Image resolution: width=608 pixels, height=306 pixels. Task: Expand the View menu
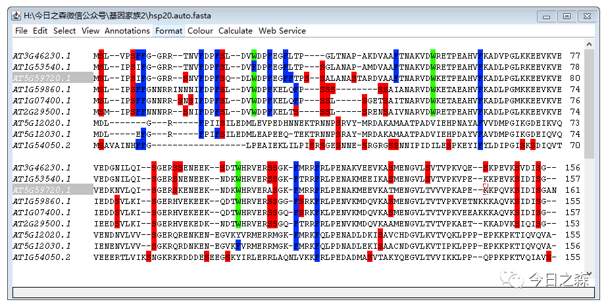click(x=90, y=31)
